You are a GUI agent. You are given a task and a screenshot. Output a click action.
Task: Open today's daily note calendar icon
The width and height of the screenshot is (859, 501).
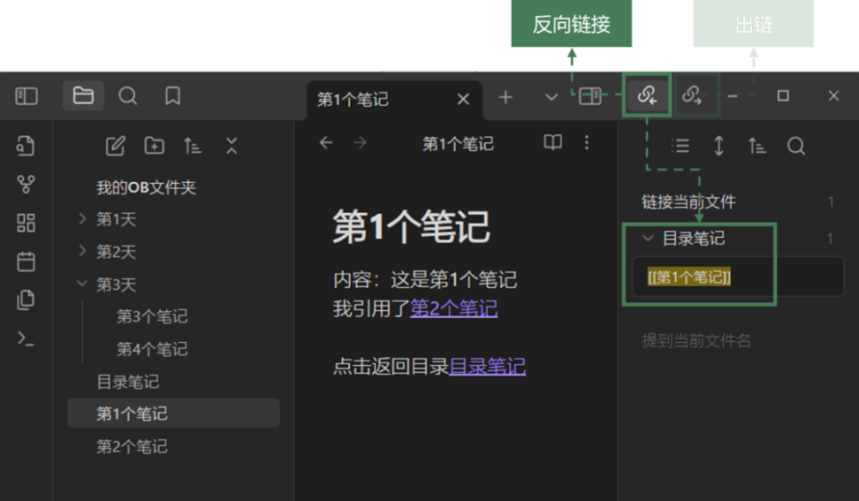tap(26, 262)
